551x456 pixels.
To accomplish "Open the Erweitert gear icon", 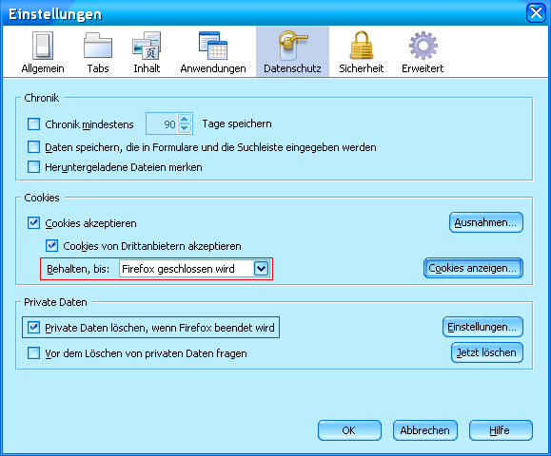I will (423, 46).
